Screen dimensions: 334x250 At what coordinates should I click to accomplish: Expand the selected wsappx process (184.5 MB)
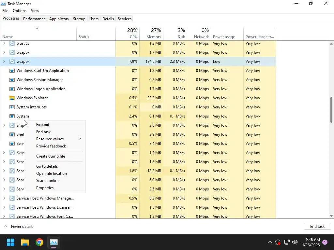pos(4,62)
